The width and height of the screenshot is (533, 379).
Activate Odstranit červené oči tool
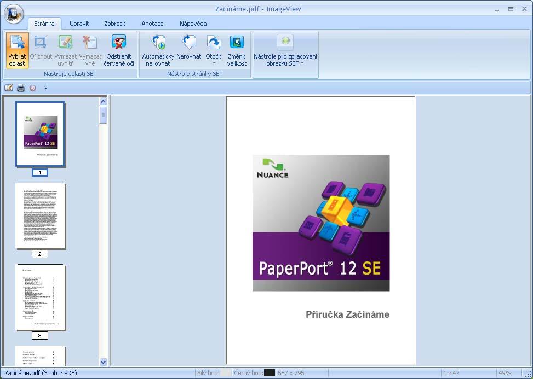(119, 50)
